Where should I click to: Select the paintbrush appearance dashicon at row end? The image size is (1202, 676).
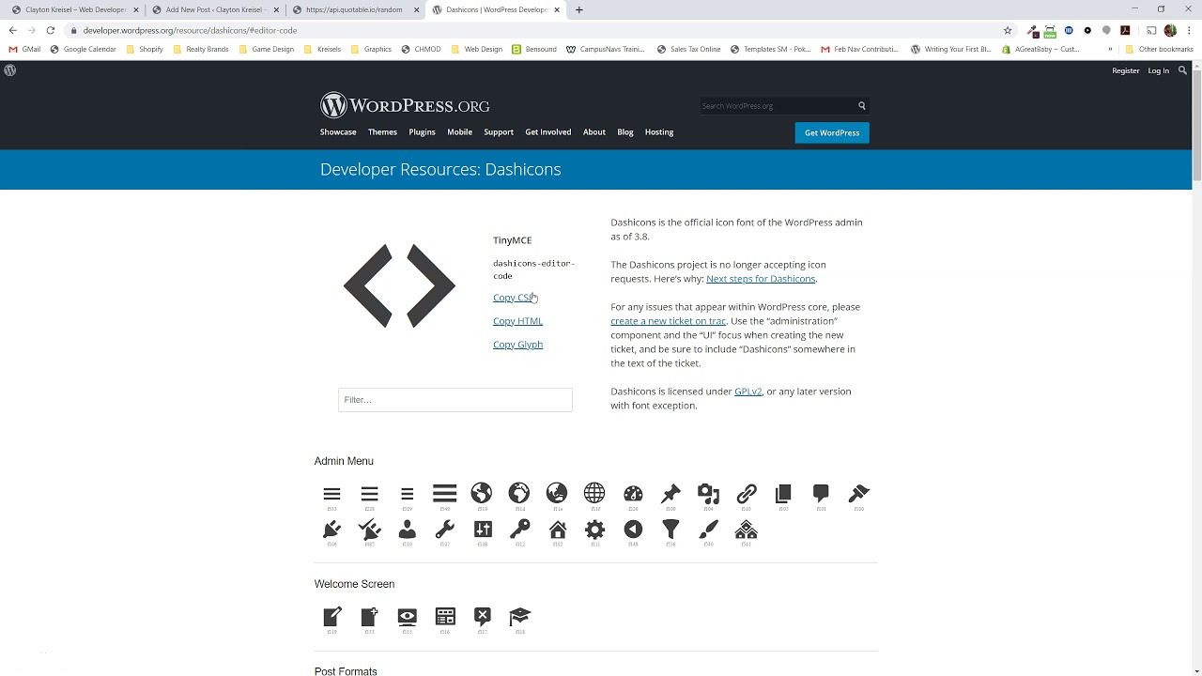(x=859, y=493)
